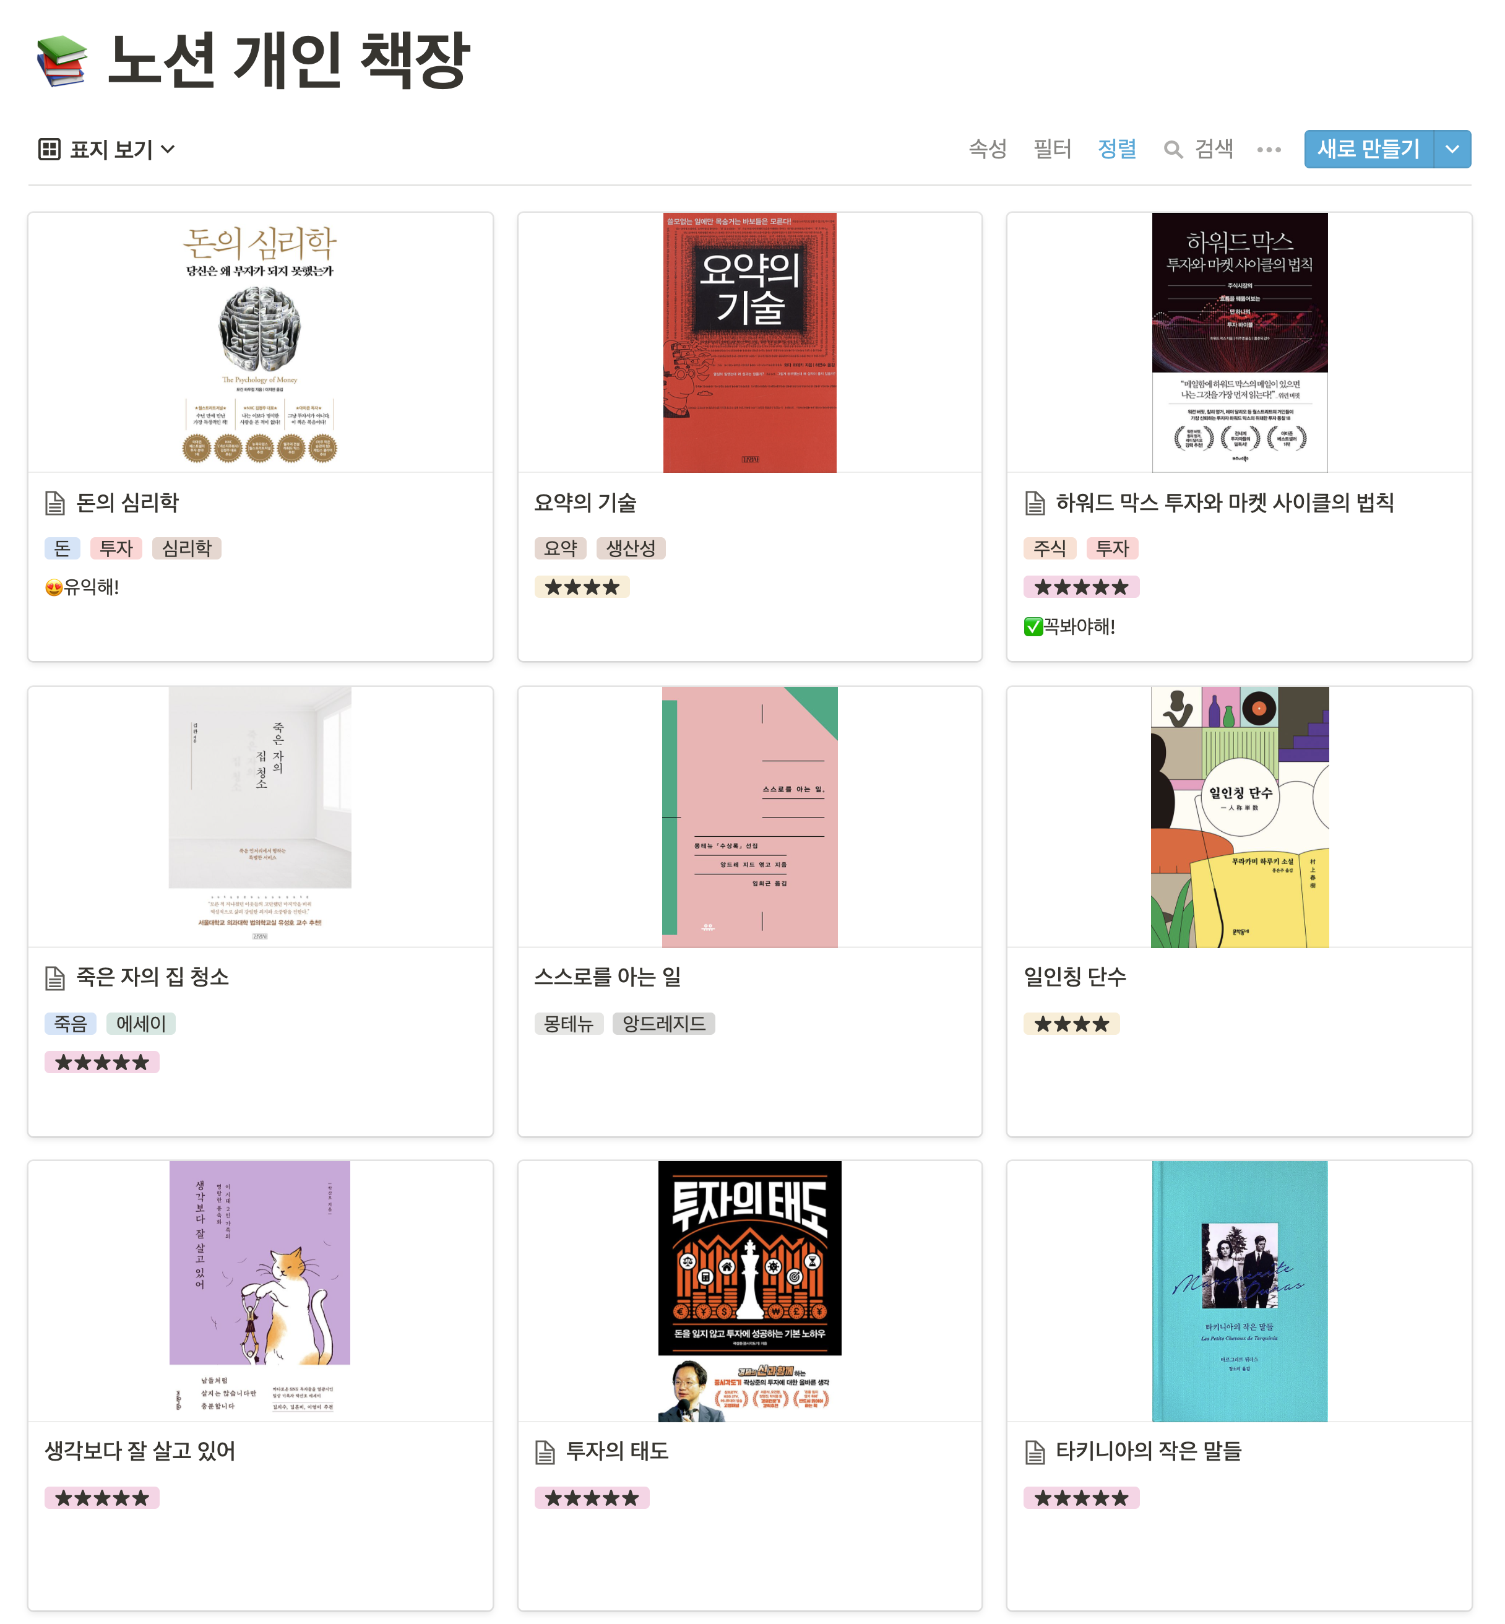Open the 속성 properties menu

988,149
